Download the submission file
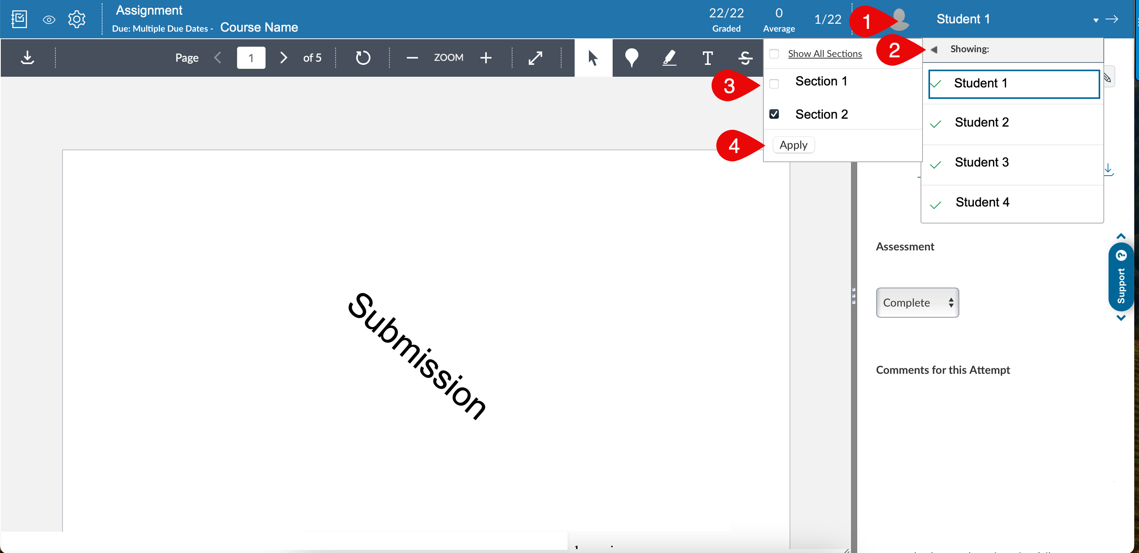This screenshot has width=1139, height=553. [27, 57]
